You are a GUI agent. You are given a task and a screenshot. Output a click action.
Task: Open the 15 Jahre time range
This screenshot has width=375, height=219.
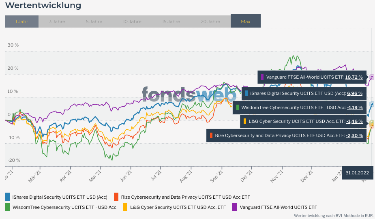click(x=171, y=21)
